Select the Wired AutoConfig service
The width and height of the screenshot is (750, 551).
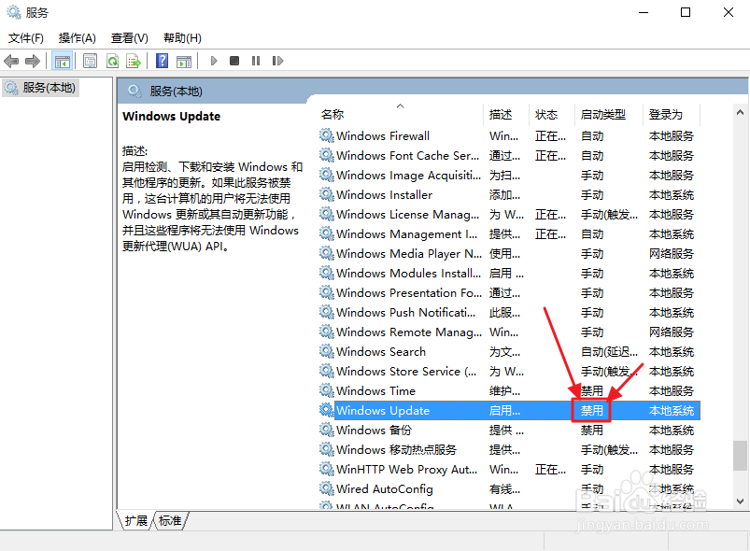(x=509, y=488)
